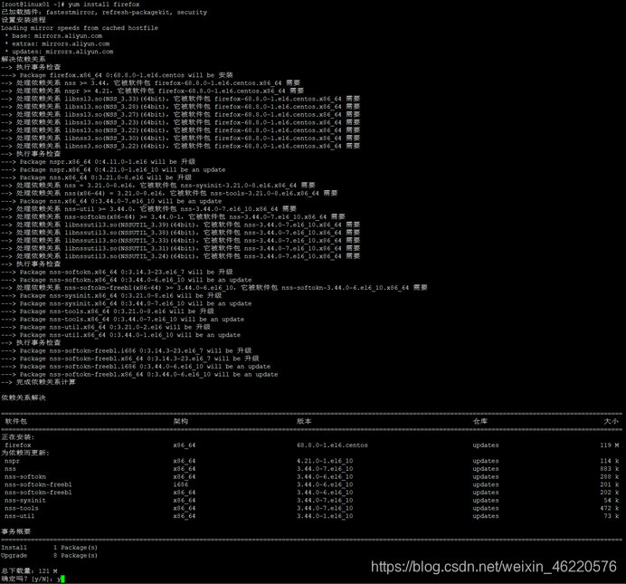Click 'Package nss-softokn-freebl.i686 0:3.14.3-23.el6_7' line
The width and height of the screenshot is (626, 584).
point(127,350)
